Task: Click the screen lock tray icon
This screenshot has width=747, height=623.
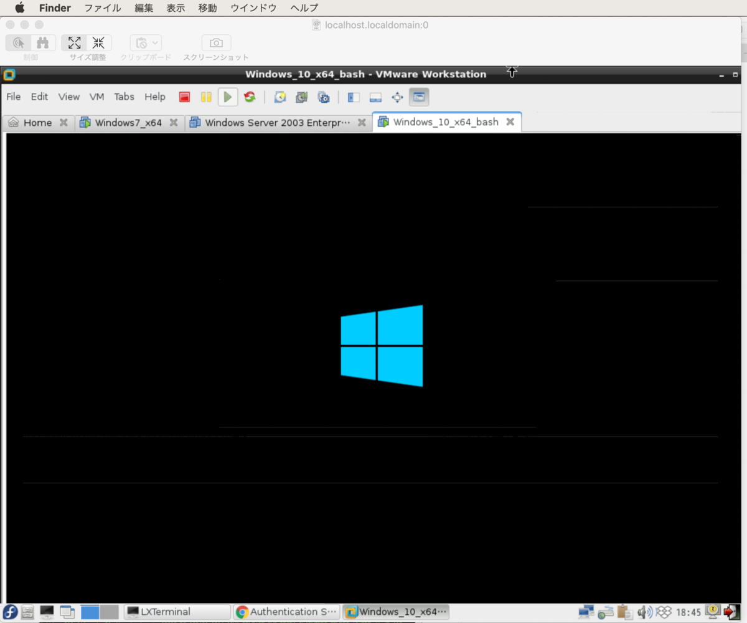Action: pos(713,612)
